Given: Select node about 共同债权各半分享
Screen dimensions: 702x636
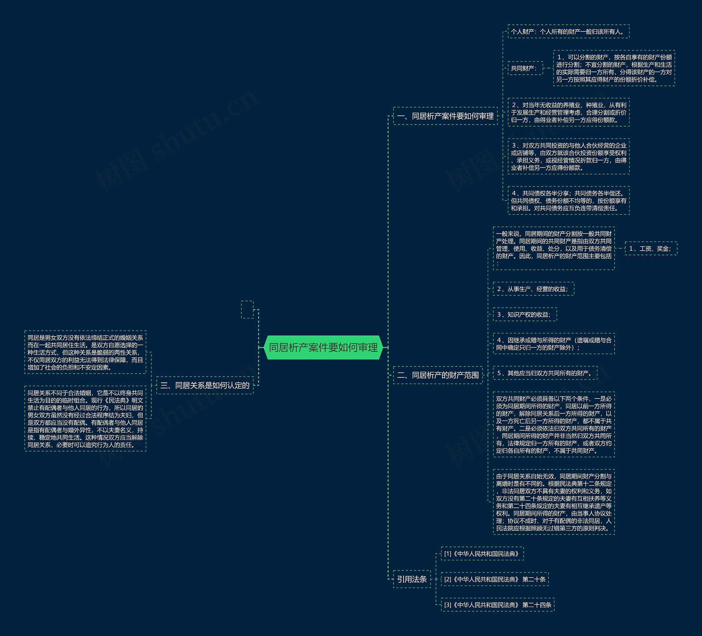Looking at the screenshot, I should point(568,201).
